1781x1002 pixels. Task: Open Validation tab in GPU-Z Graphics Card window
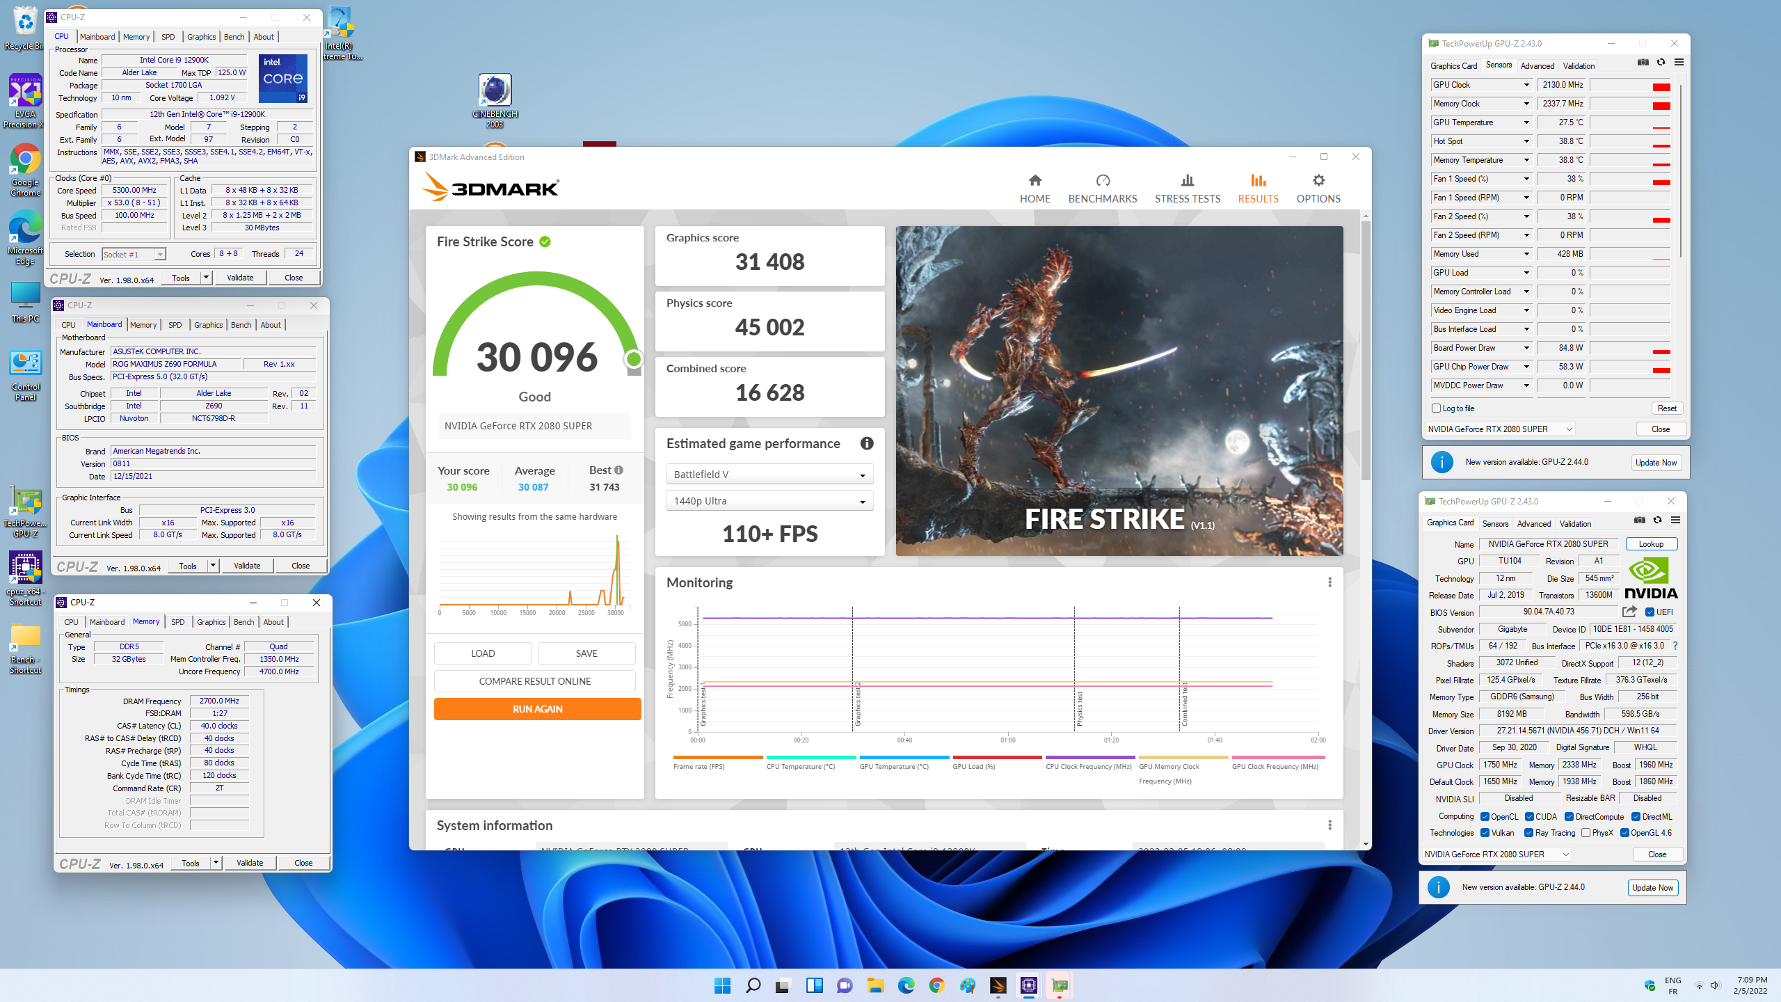(x=1575, y=524)
